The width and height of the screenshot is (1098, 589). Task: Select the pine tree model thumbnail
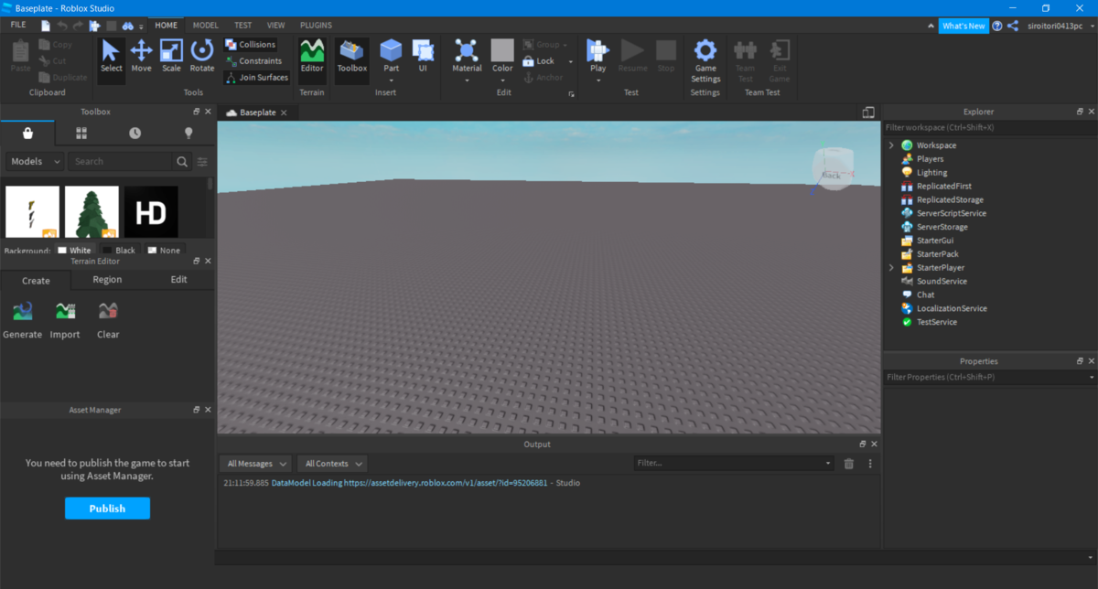(x=91, y=212)
